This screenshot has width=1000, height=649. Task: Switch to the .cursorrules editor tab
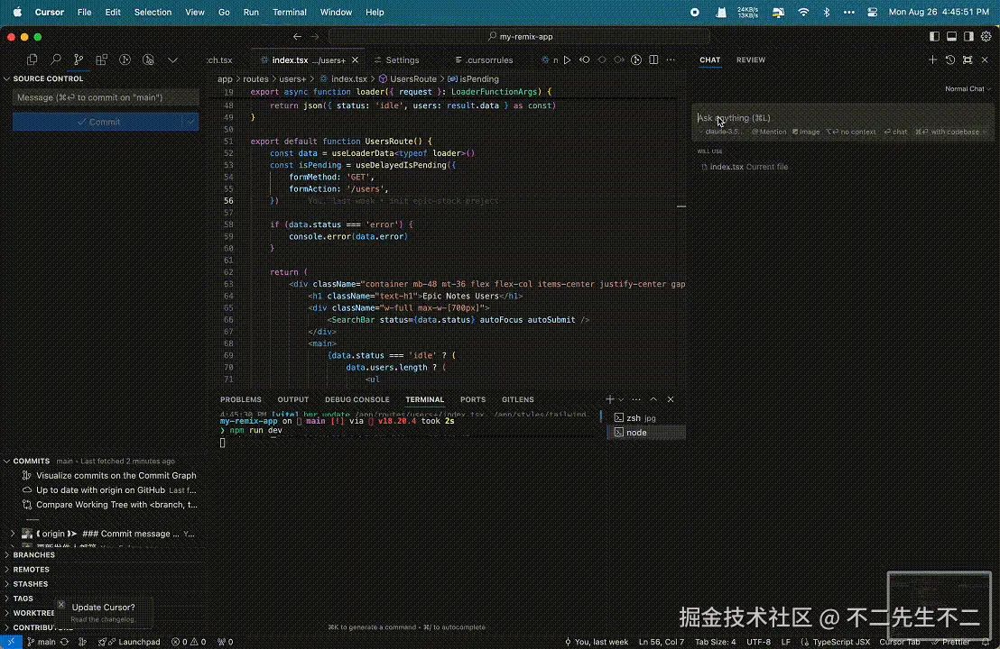click(x=484, y=59)
